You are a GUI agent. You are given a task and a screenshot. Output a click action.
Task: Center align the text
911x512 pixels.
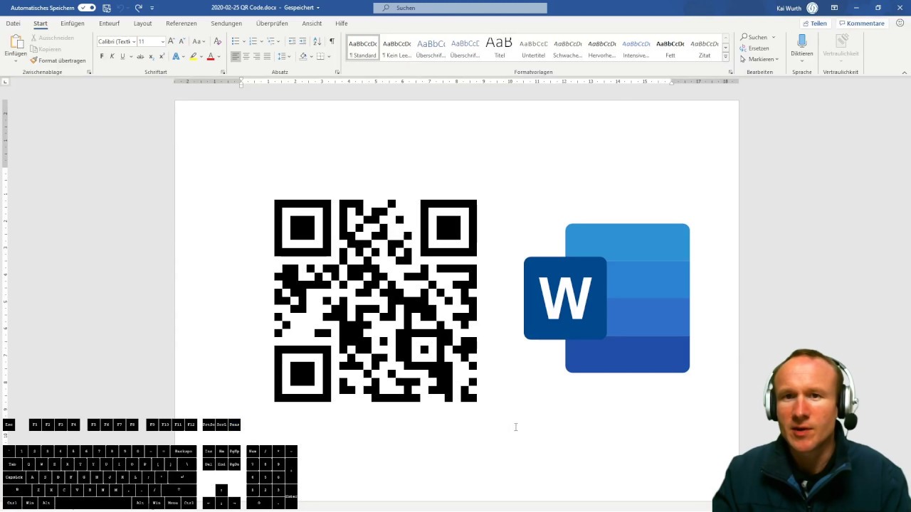click(x=246, y=56)
